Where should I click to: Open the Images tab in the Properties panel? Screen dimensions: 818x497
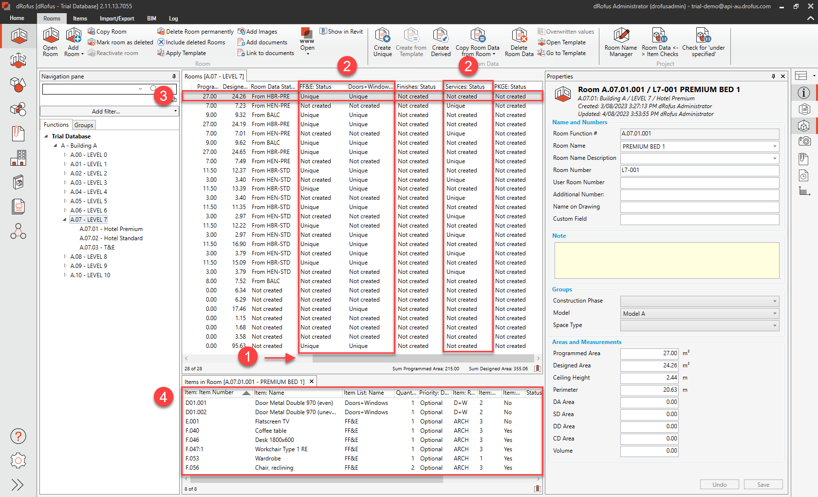(804, 141)
